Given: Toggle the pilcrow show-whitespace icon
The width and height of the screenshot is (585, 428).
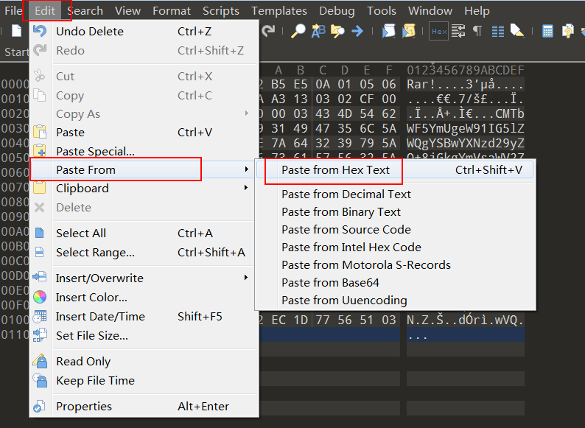Looking at the screenshot, I should (477, 31).
